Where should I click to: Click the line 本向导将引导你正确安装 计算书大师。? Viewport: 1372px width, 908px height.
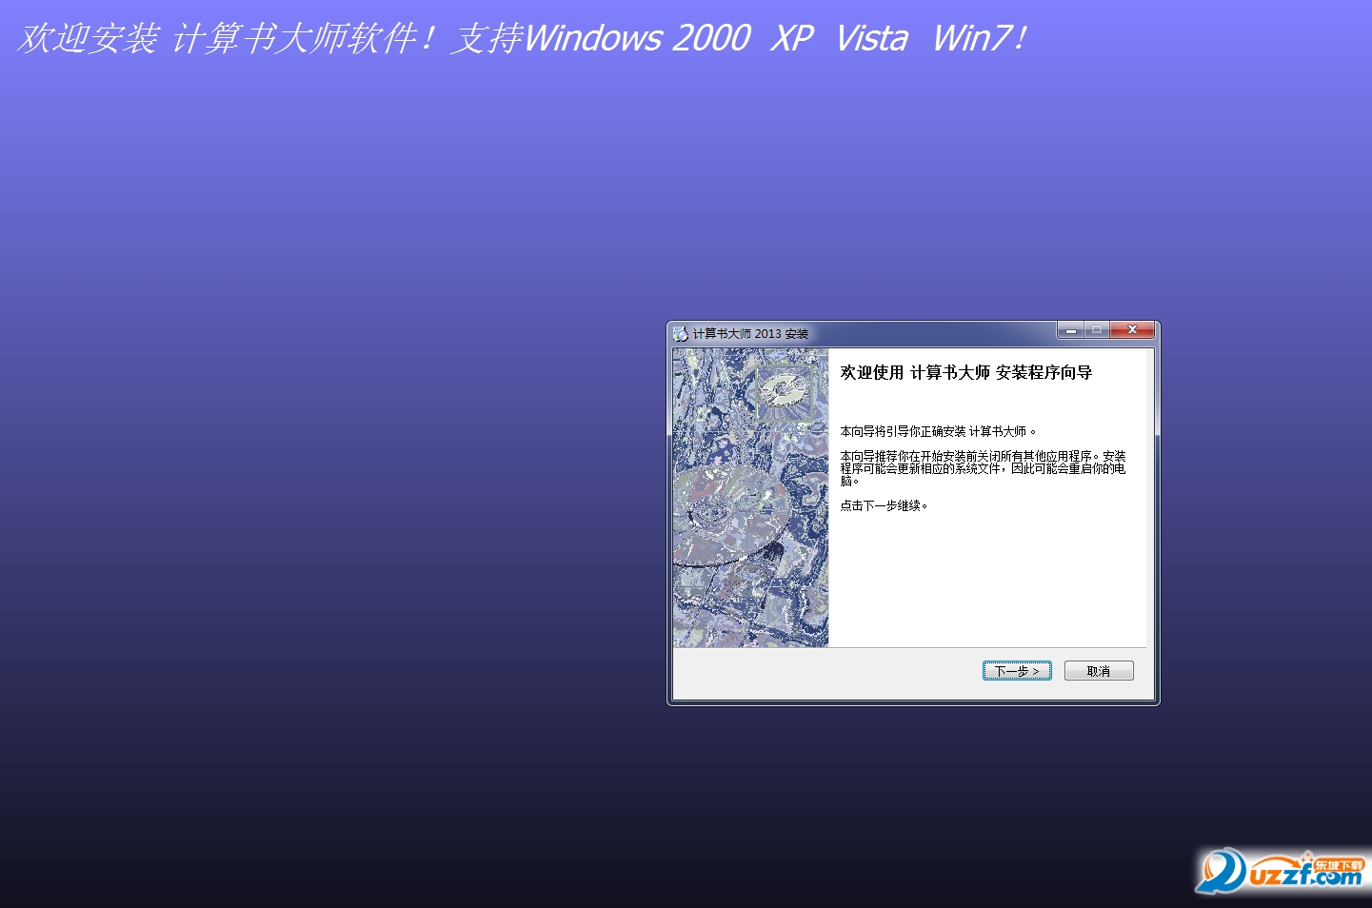point(938,431)
